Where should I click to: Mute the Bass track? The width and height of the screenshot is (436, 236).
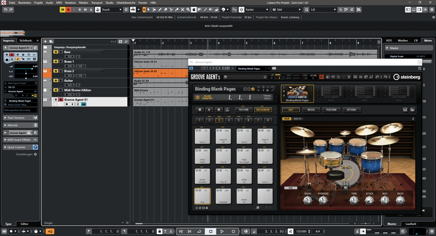coord(56,52)
